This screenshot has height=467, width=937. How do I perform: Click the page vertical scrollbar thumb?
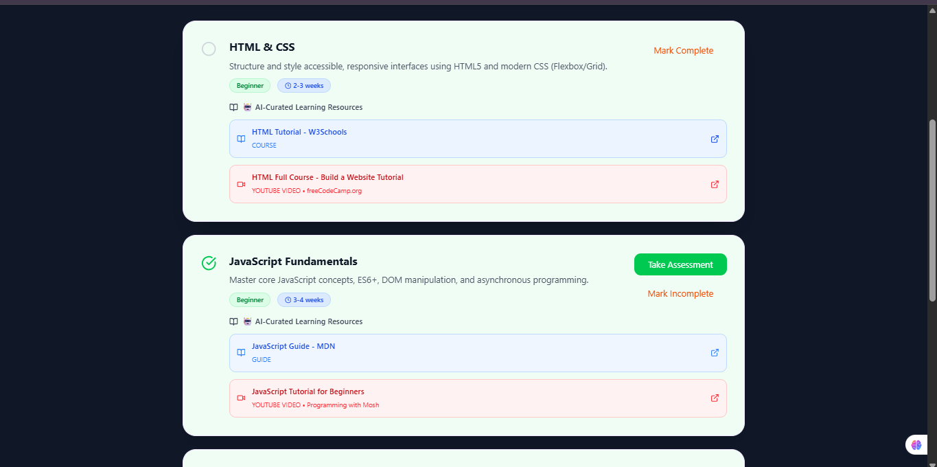coord(932,210)
